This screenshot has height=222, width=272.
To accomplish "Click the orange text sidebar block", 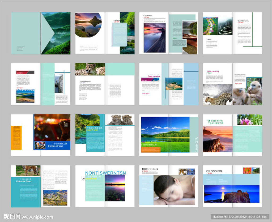I will click(x=16, y=138).
